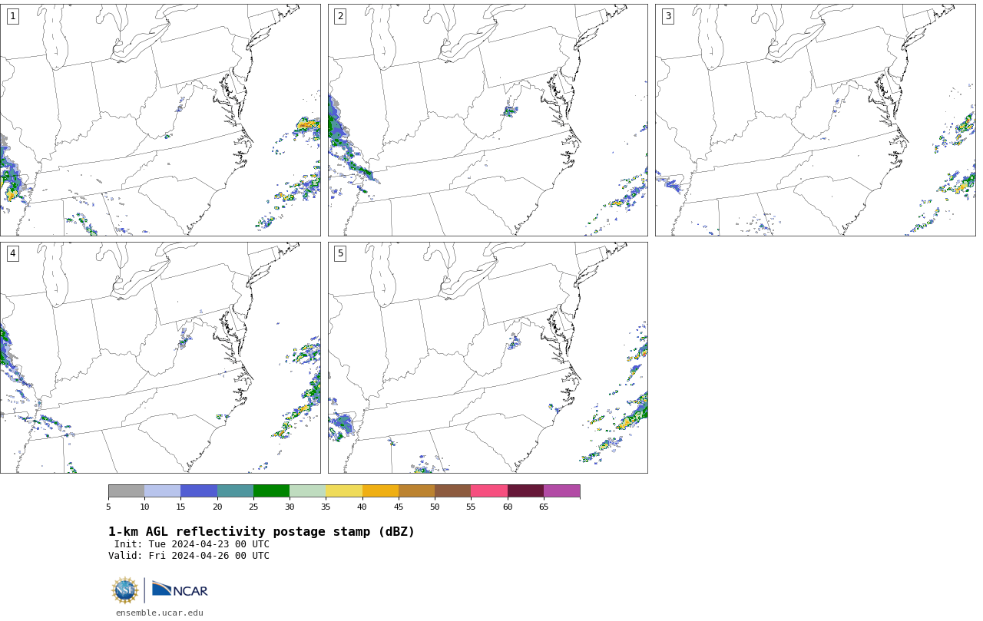Viewport: 983px width, 621px height.
Task: Click the NCAR logo
Action: click(180, 590)
